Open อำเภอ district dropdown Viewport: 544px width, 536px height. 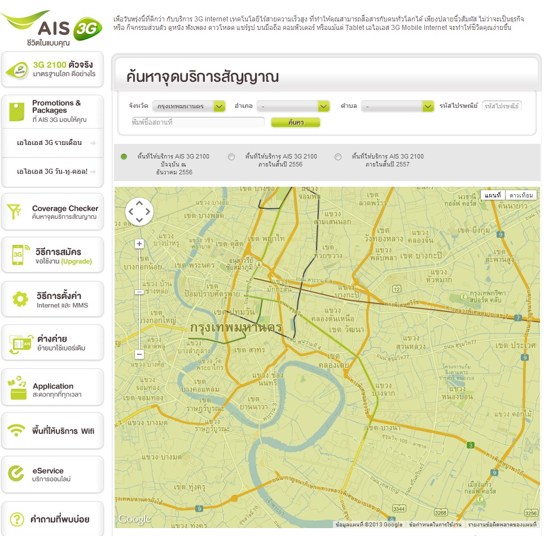[x=293, y=106]
